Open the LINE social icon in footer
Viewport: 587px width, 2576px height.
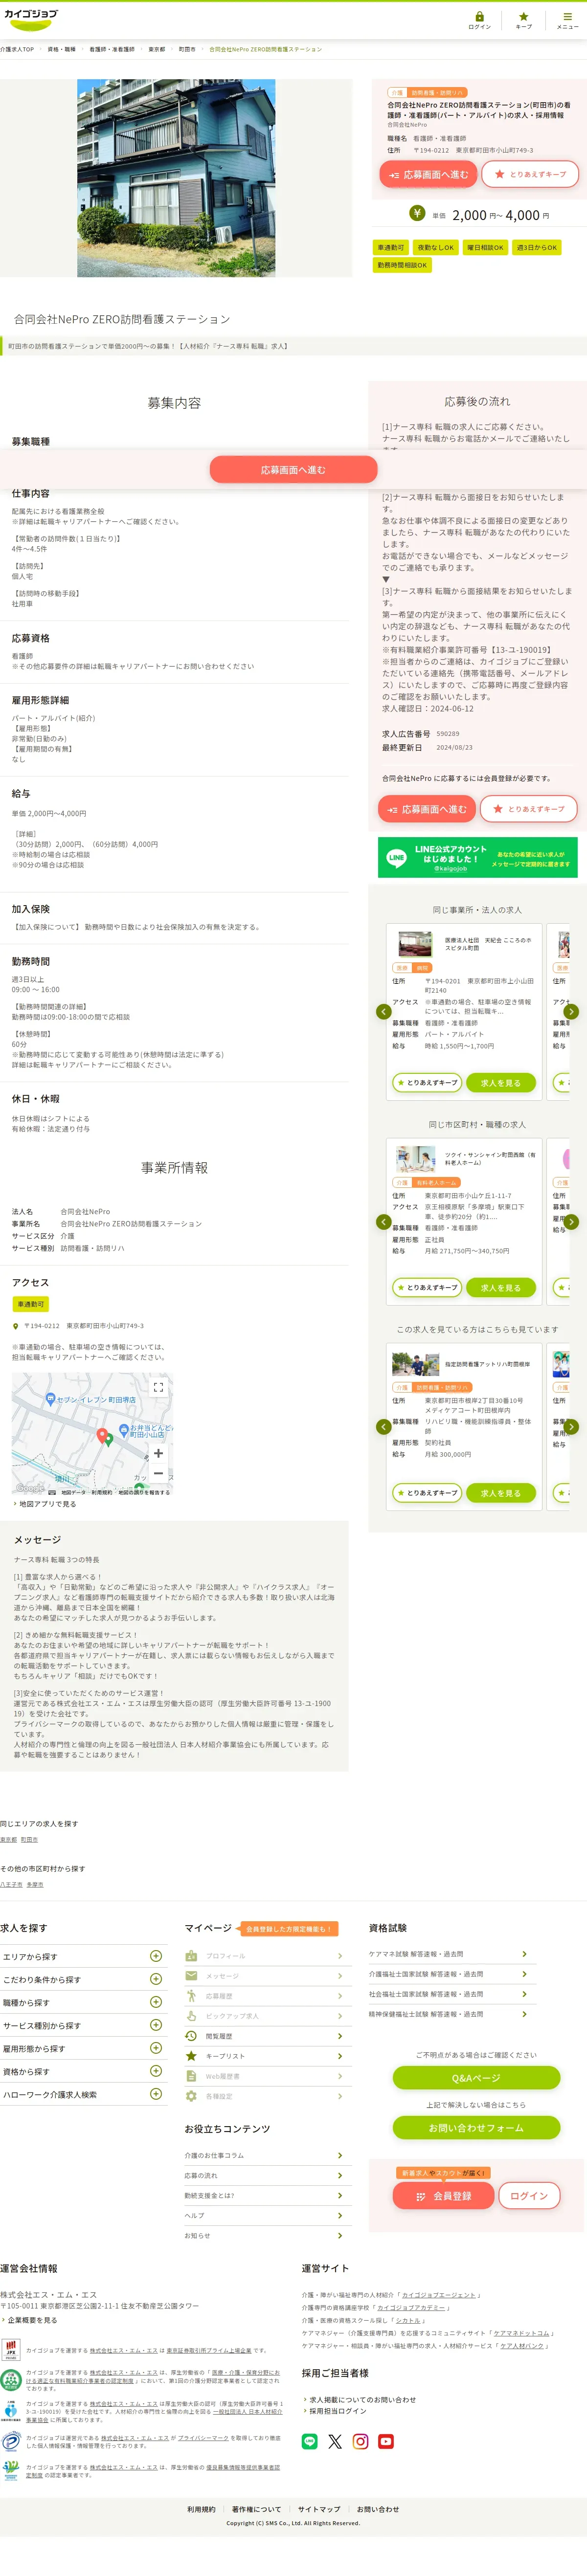pyautogui.click(x=309, y=2441)
